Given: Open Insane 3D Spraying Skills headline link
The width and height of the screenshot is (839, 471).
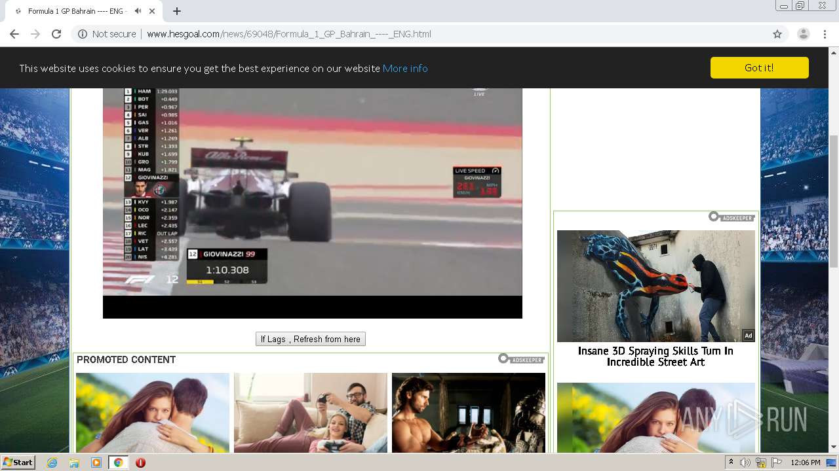Looking at the screenshot, I should click(655, 357).
